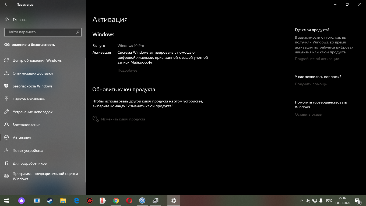Click the Оставить отзыв link
This screenshot has height=206, width=366.
point(308,114)
